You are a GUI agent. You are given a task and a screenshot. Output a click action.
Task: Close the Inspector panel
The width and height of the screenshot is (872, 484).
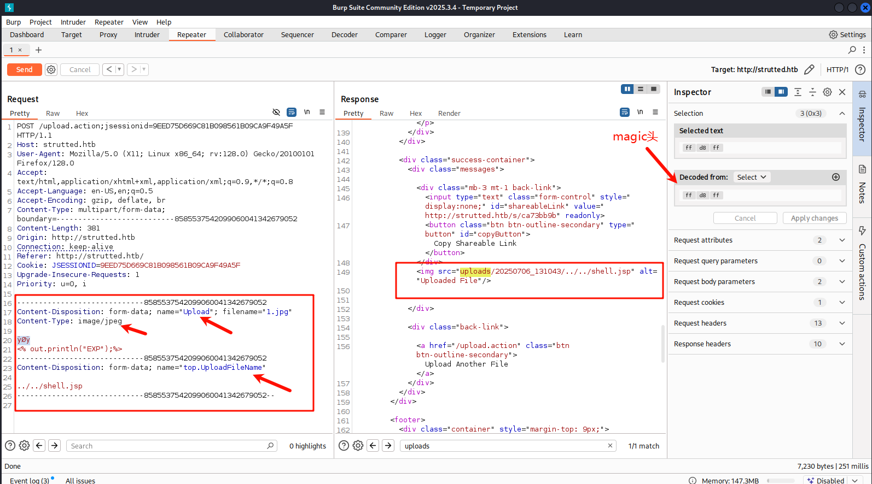point(842,92)
